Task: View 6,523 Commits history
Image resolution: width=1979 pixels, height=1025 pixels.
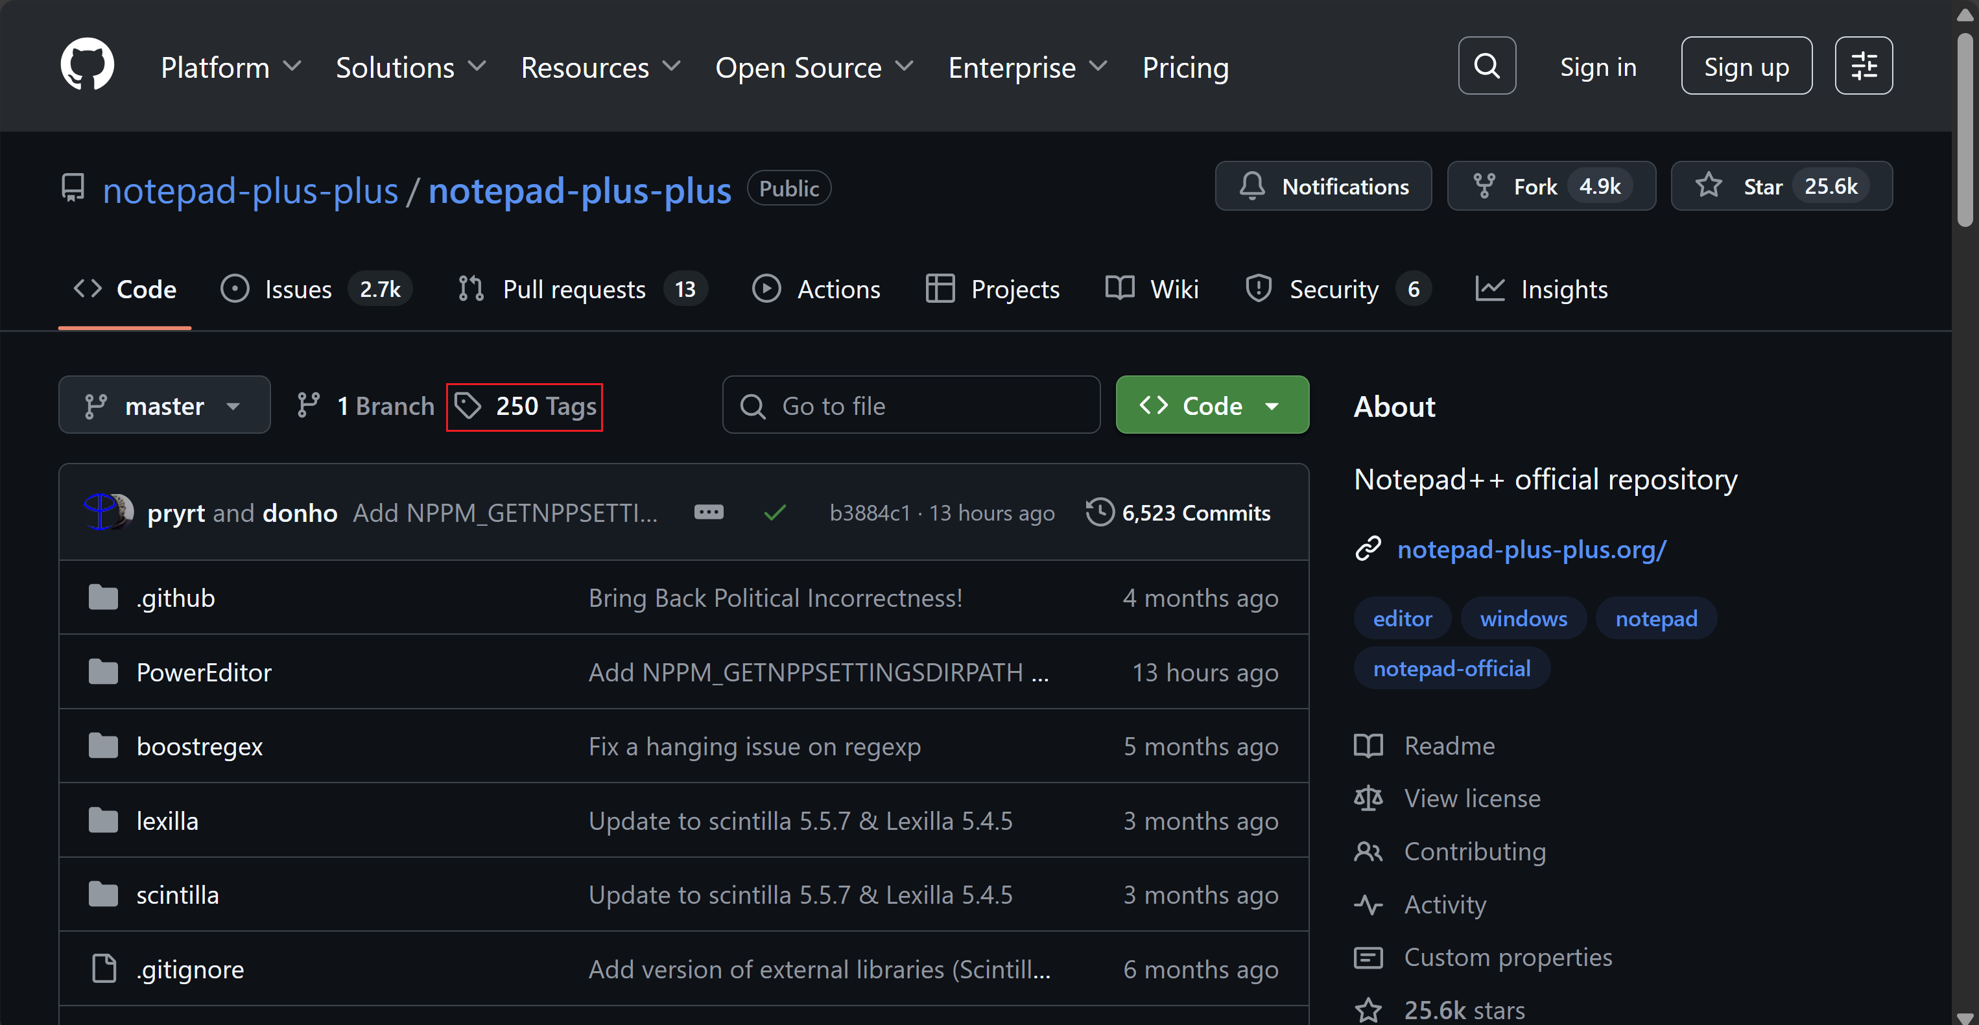Action: 1178,512
